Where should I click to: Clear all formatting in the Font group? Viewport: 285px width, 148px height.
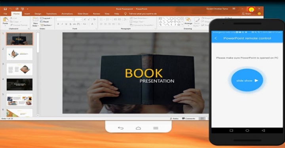tap(94, 19)
